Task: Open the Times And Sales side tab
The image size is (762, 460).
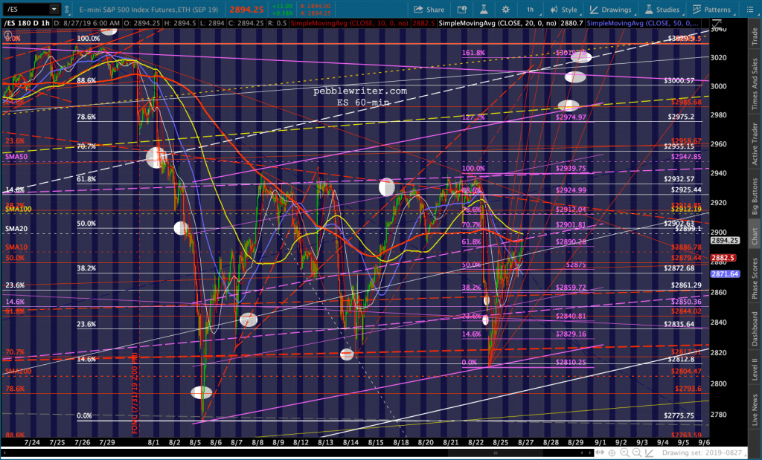Action: click(754, 85)
